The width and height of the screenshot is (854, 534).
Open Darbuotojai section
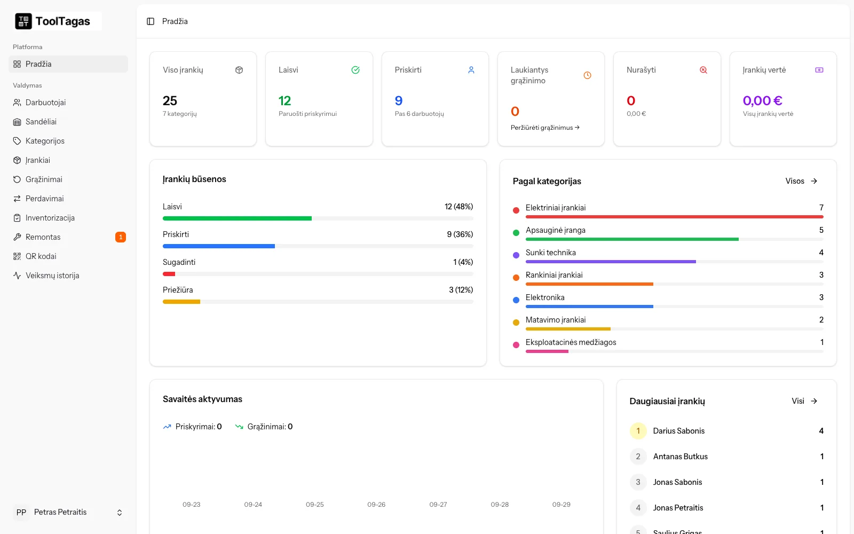pos(68,103)
